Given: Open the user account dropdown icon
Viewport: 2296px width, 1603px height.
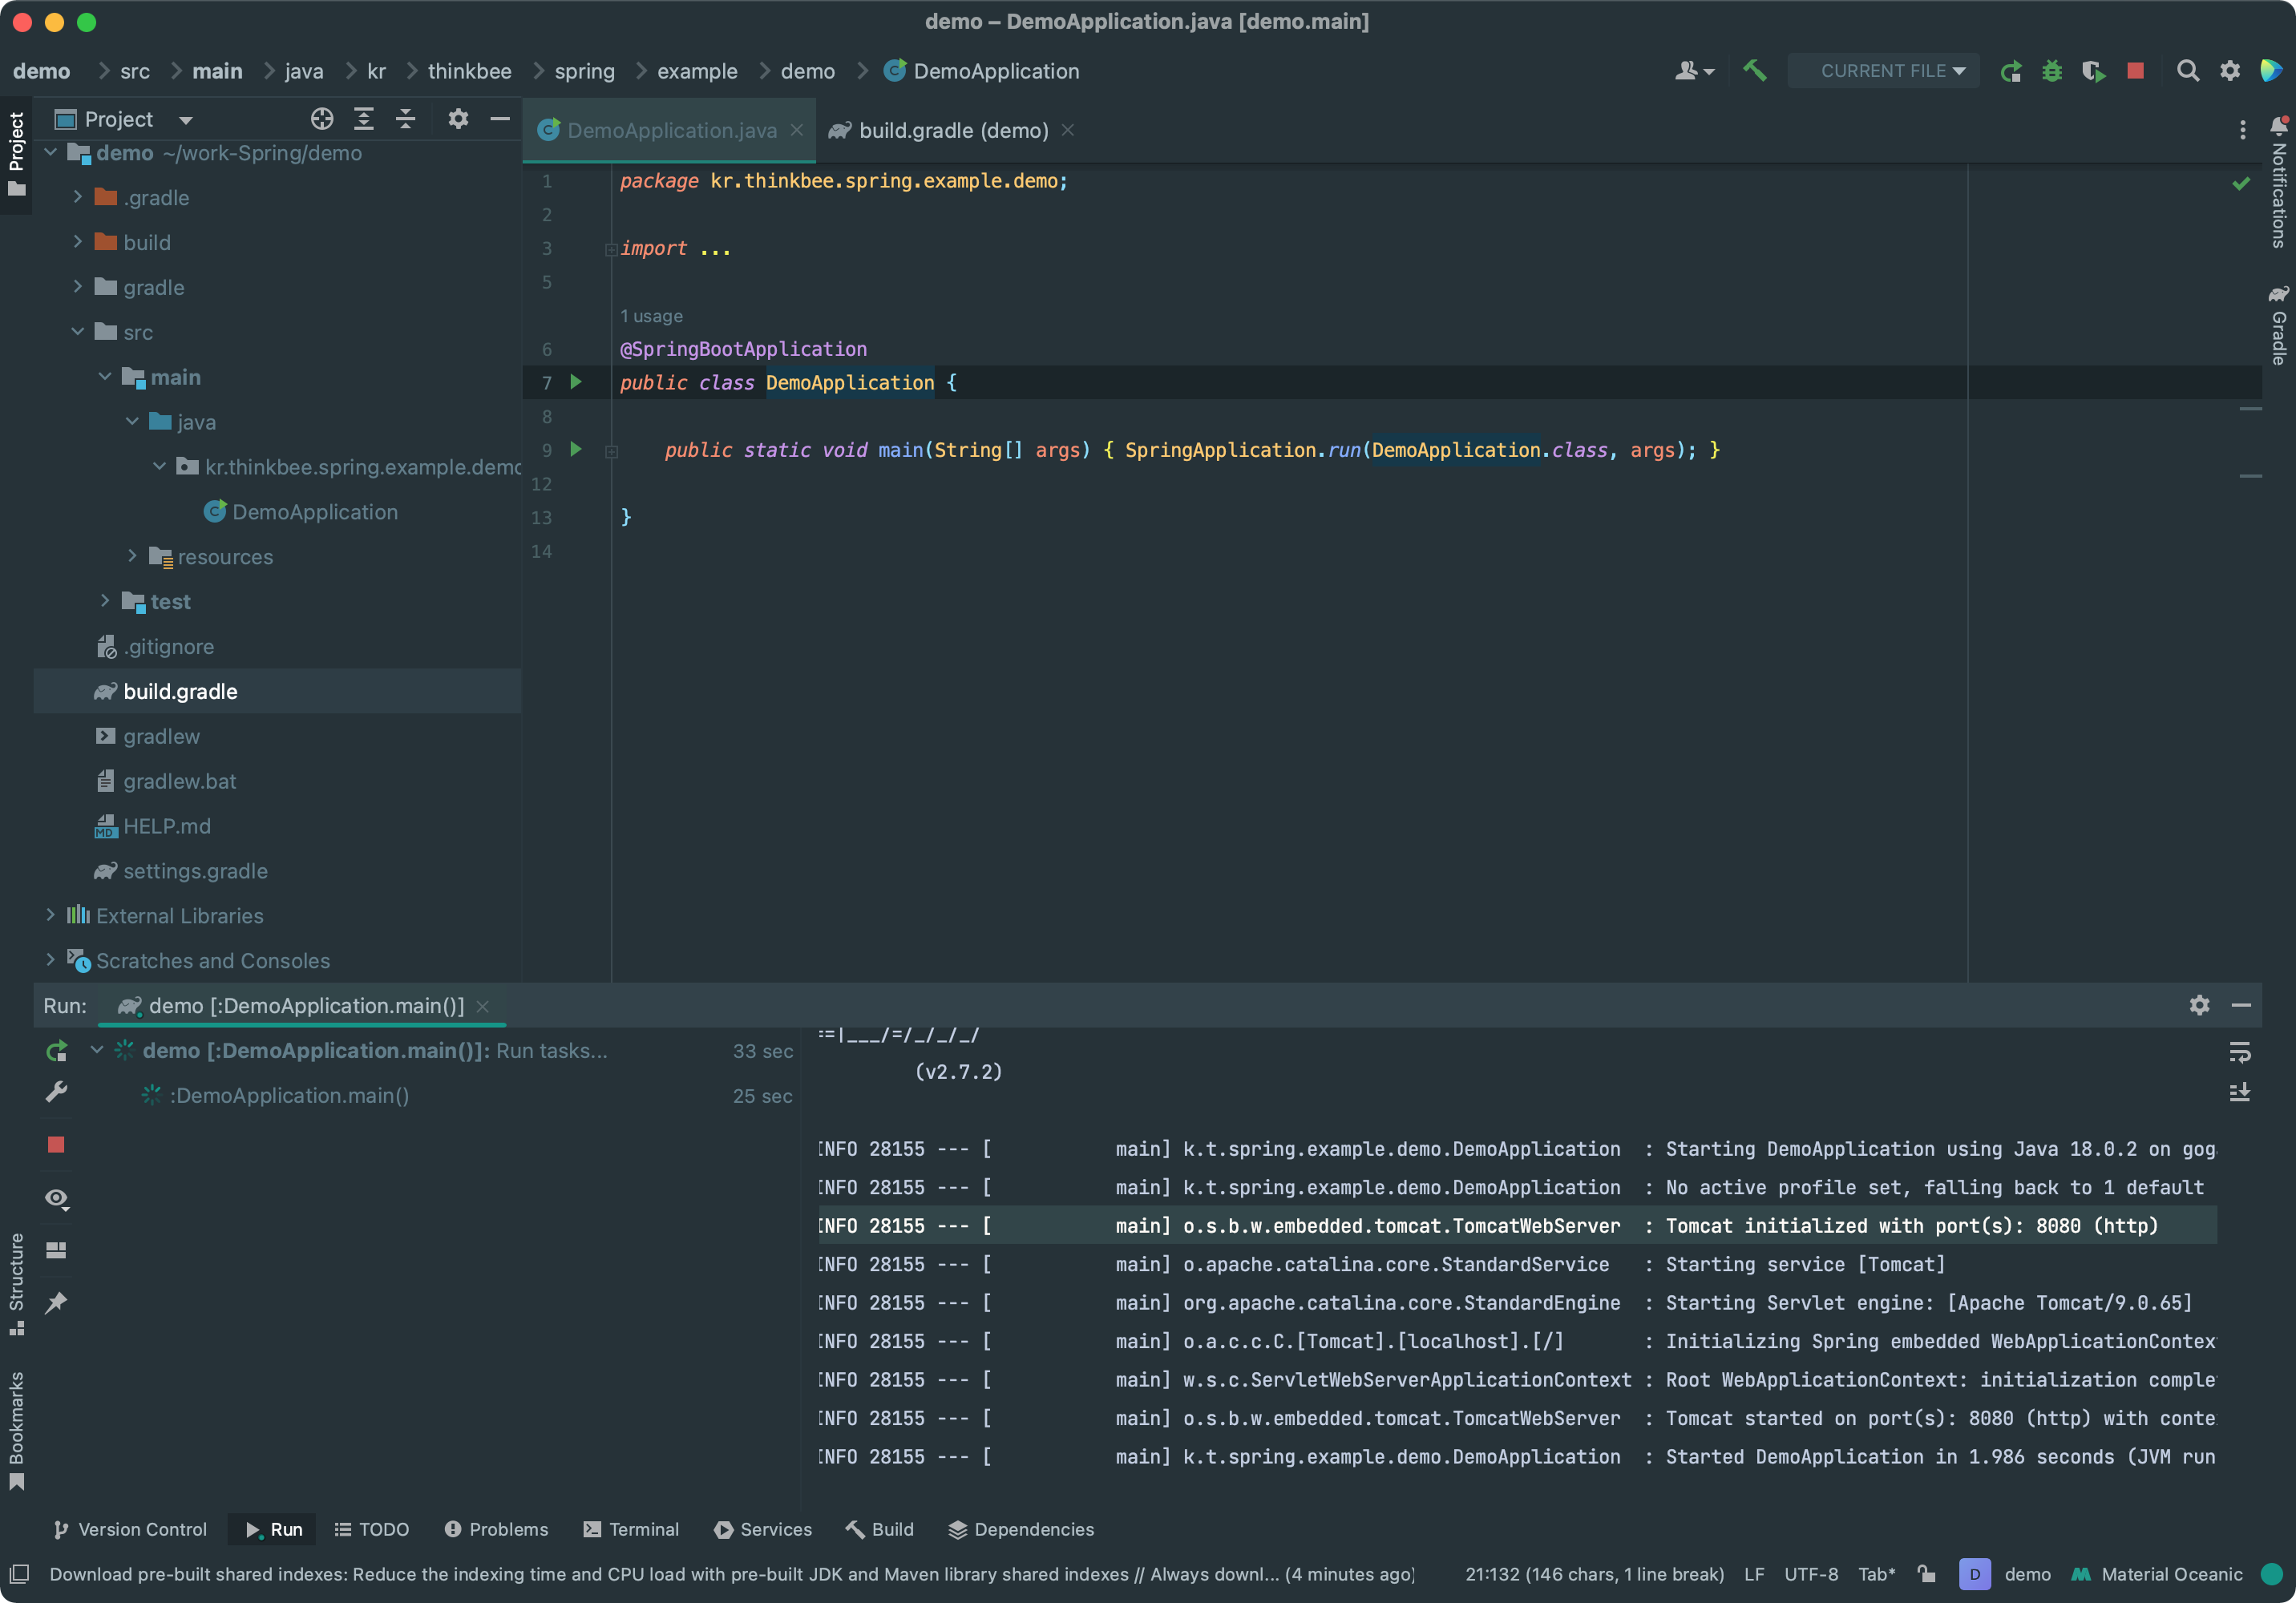Looking at the screenshot, I should (1694, 71).
